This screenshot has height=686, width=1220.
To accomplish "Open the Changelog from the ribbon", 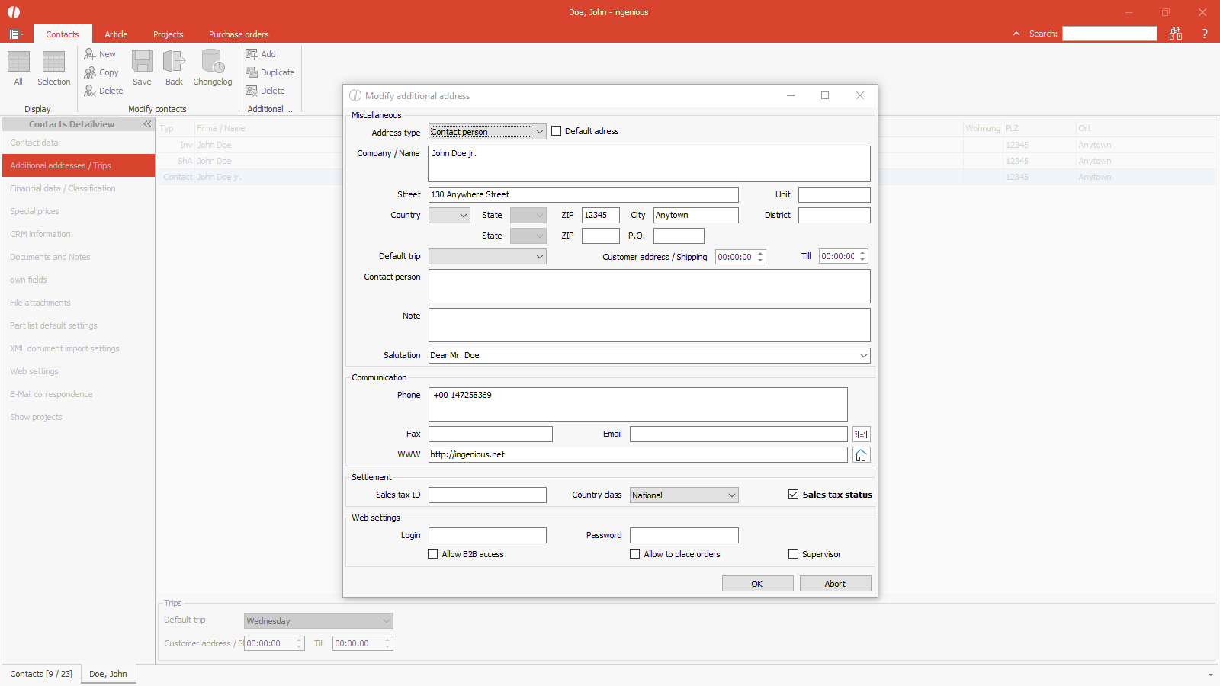I will pos(212,62).
